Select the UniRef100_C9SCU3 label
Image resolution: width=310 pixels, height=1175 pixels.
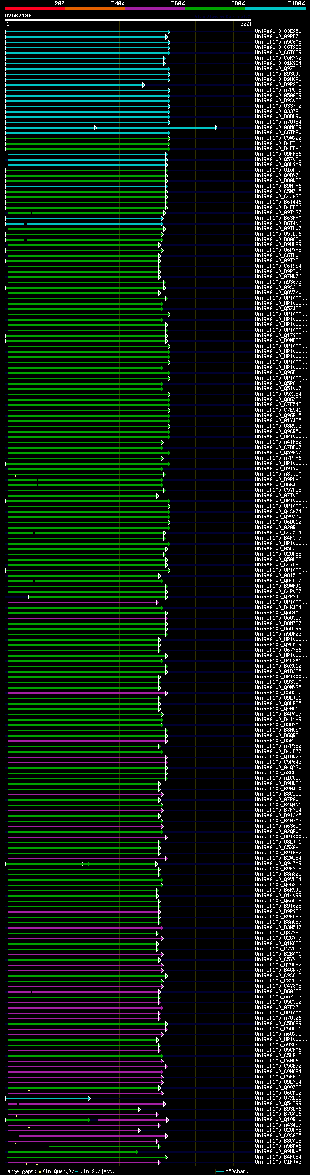pos(278,976)
